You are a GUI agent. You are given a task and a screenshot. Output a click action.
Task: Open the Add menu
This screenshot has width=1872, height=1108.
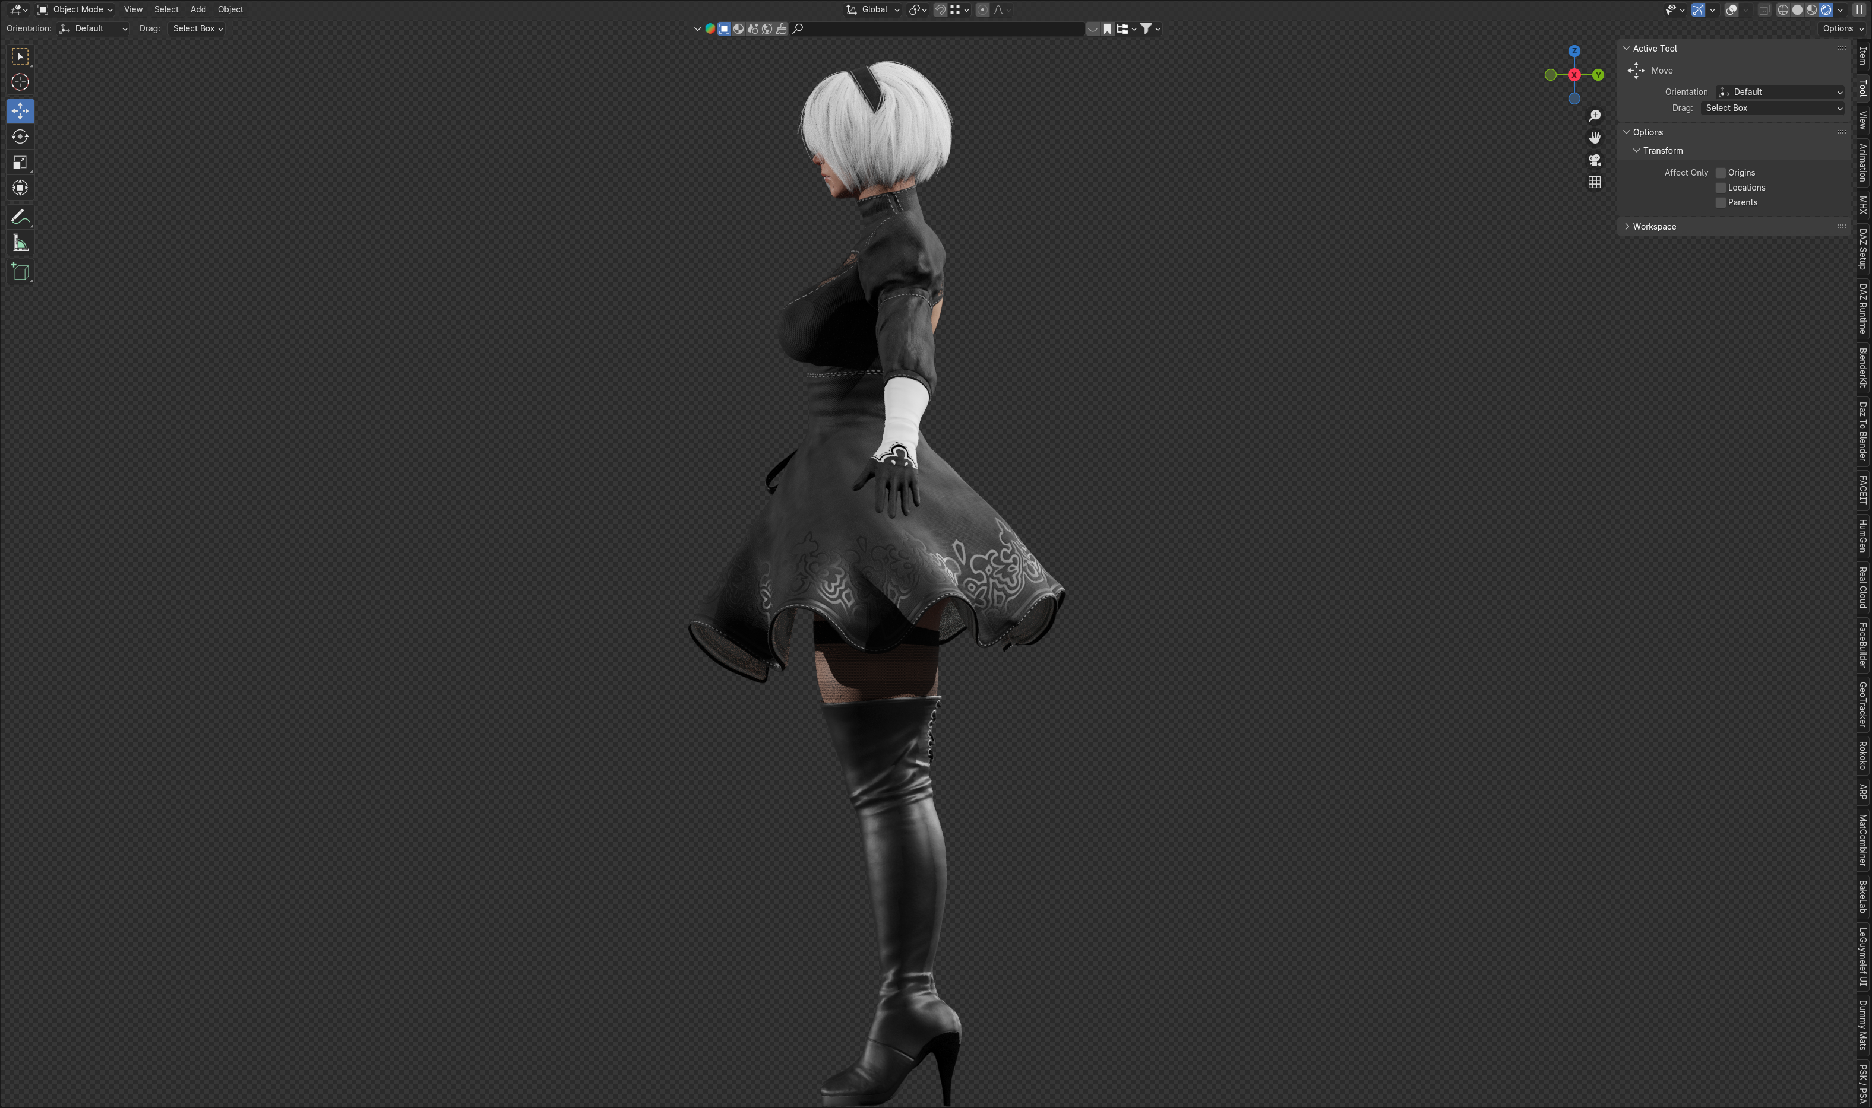(198, 9)
